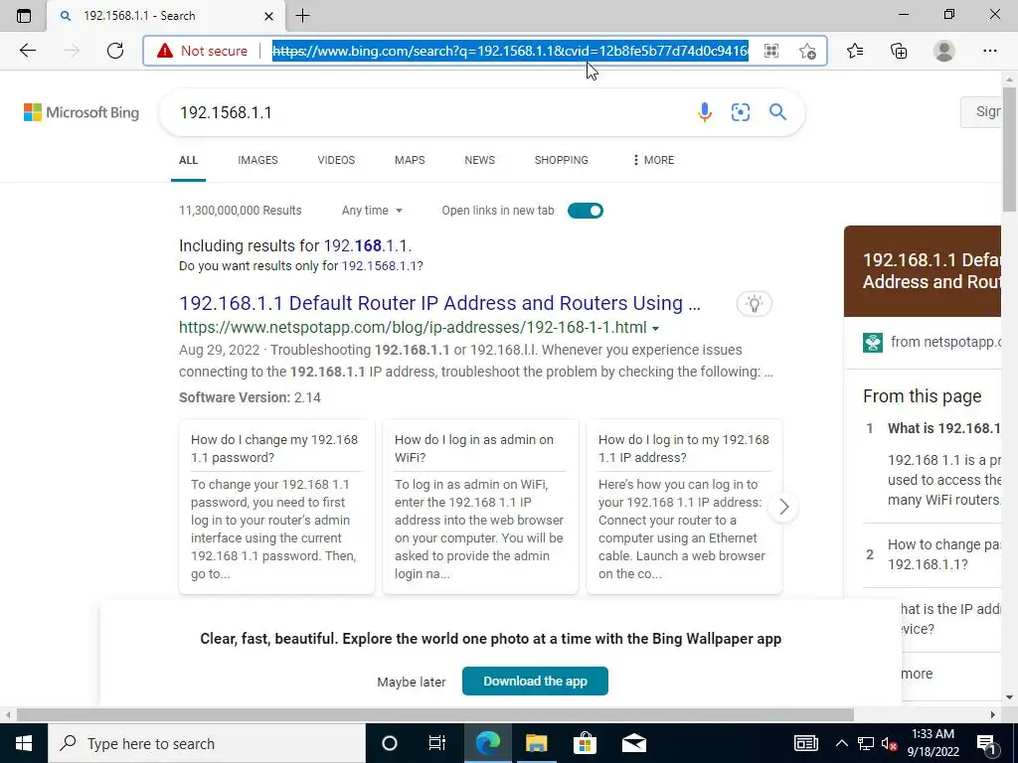1018x763 pixels.
Task: Refresh the current page
Action: tap(115, 51)
